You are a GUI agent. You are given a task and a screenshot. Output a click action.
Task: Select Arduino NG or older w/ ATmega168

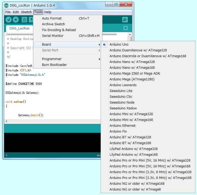[x=148, y=184]
